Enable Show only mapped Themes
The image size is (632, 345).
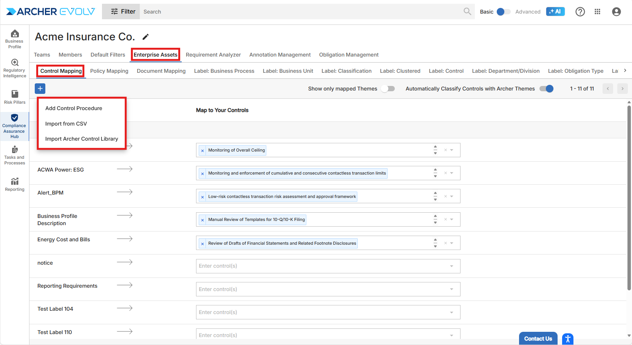tap(388, 89)
